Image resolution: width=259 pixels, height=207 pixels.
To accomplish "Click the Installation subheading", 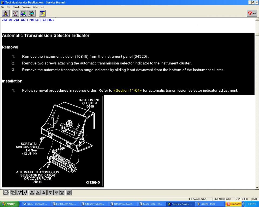I will [x=12, y=81].
